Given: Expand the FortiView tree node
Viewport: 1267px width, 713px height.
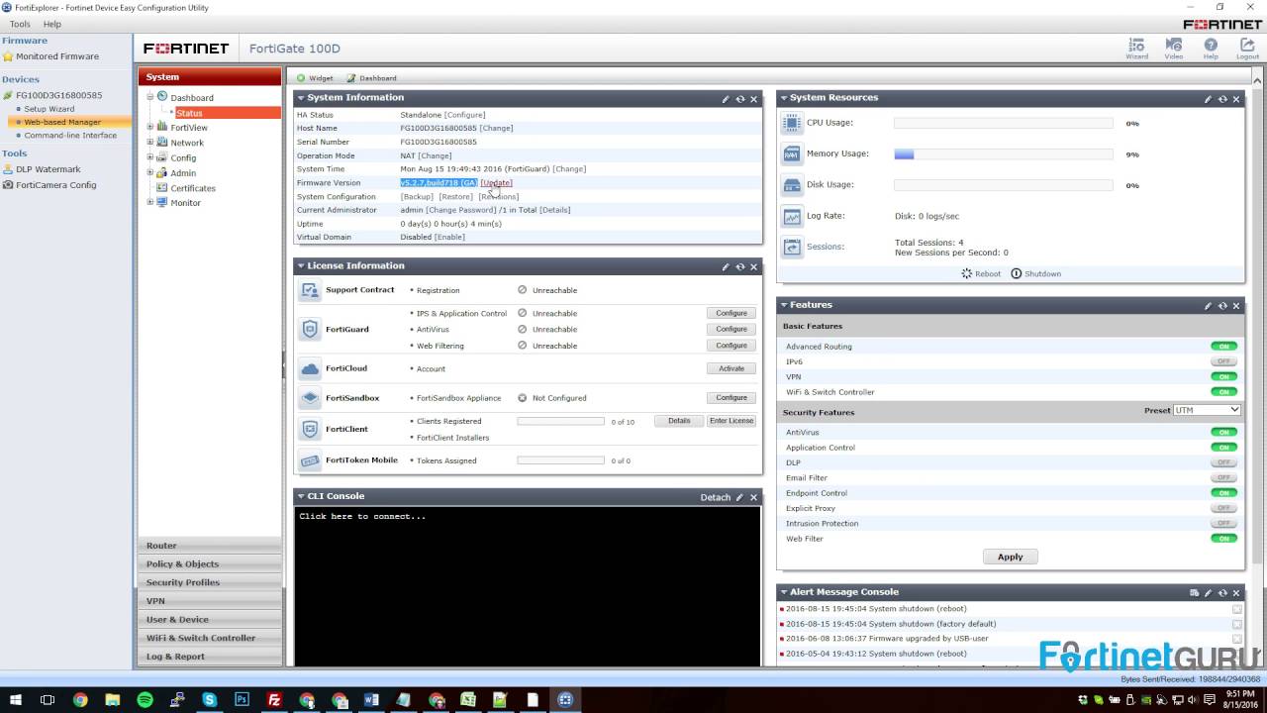Looking at the screenshot, I should click(x=150, y=127).
